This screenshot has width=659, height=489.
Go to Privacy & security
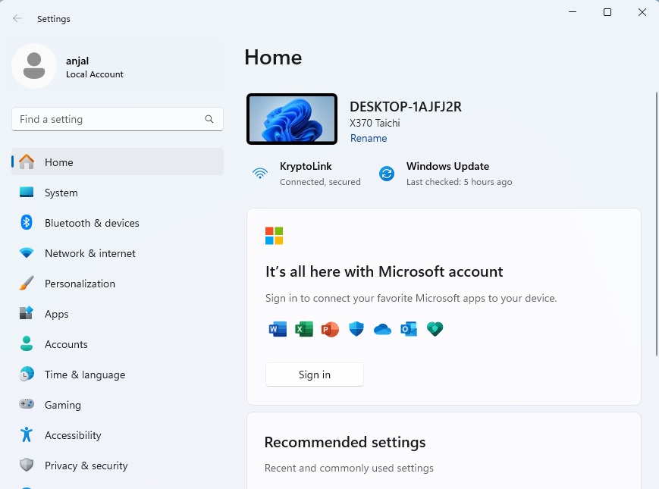point(118,465)
